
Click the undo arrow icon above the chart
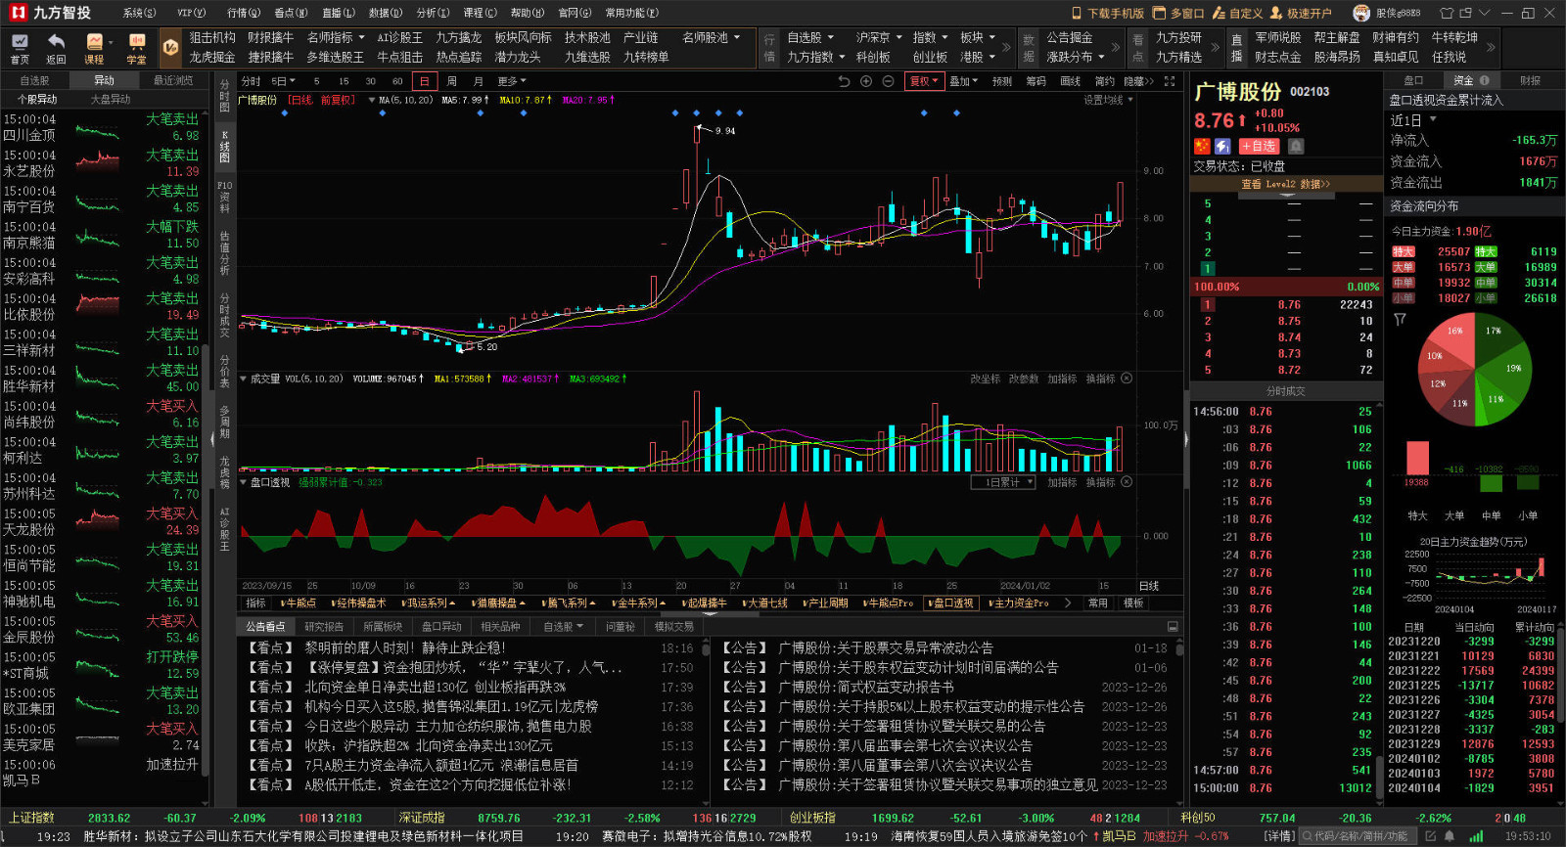click(845, 81)
